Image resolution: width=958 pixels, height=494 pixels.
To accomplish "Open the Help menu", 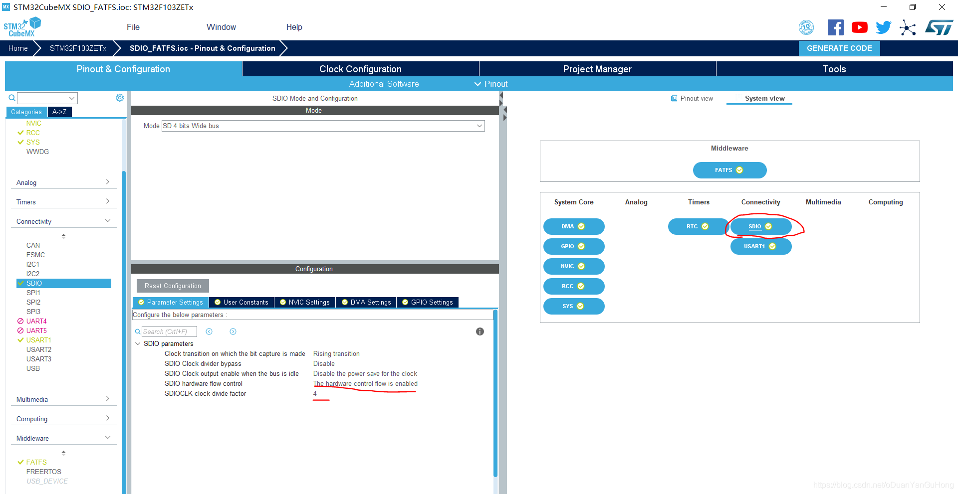I will 294,27.
